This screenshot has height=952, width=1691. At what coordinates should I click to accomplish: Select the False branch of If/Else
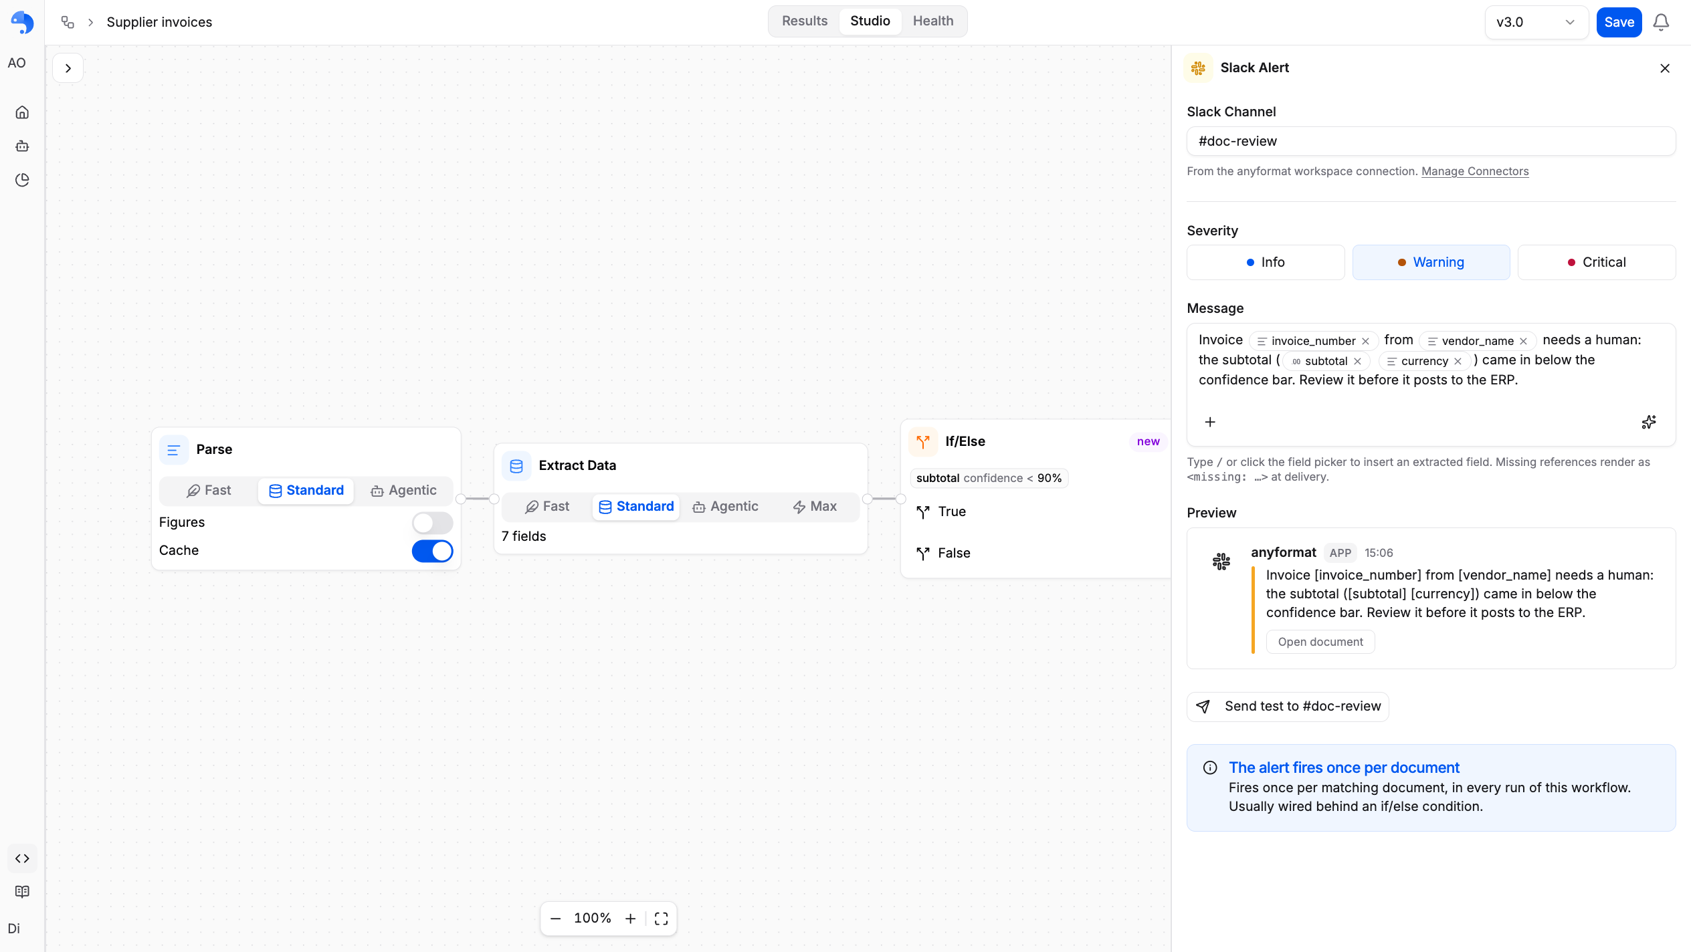click(944, 554)
